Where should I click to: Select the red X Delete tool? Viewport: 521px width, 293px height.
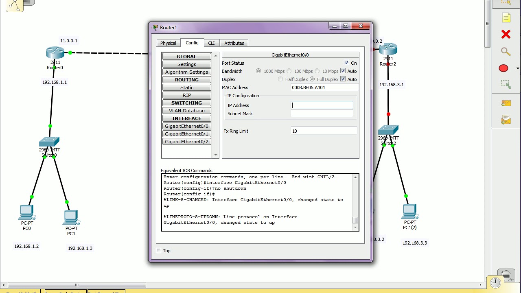[x=506, y=35]
